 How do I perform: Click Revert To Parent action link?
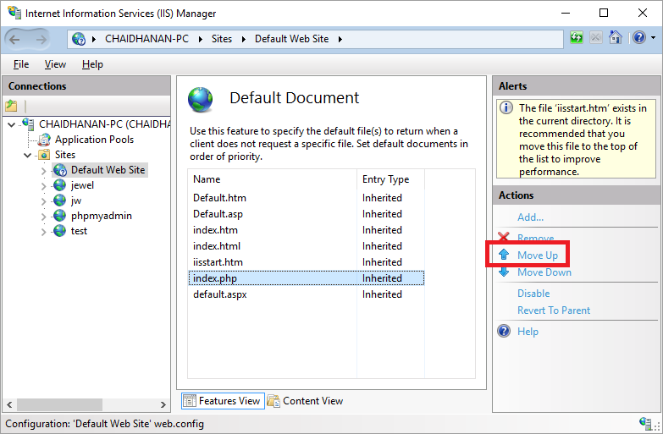(554, 310)
